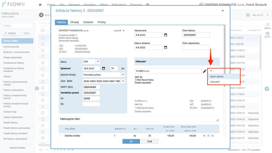The image size is (272, 153).
Task: Toggle the select-all checkbox in list header
Action: 42,30
